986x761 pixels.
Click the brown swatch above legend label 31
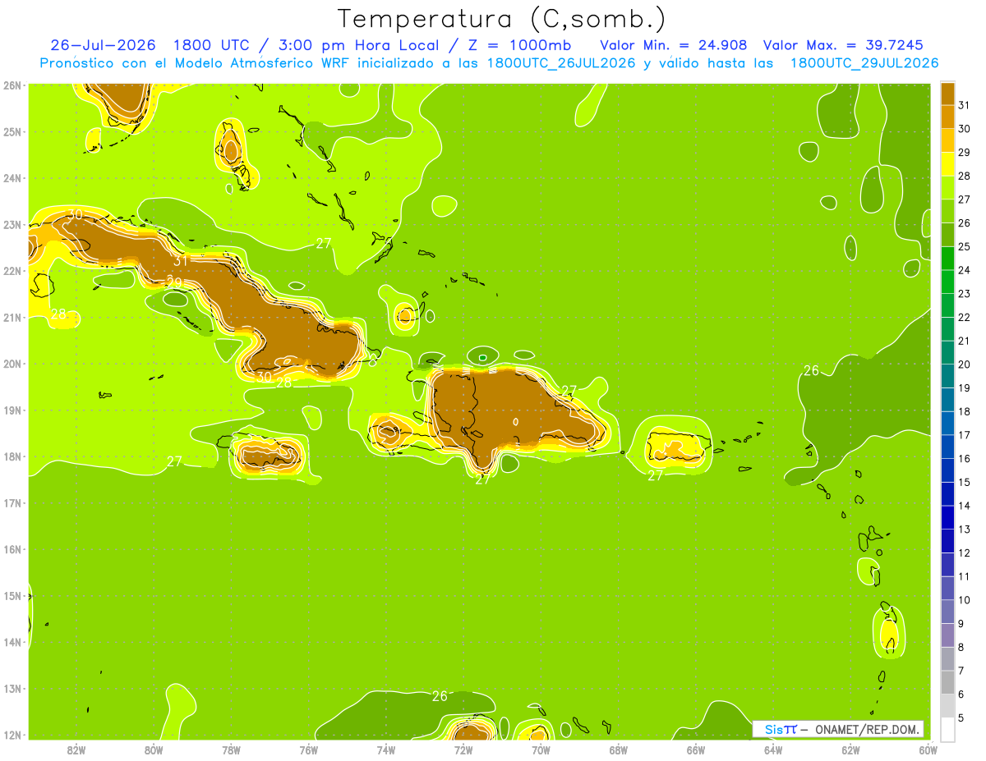pos(947,94)
